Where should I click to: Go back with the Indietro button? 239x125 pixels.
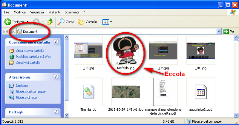[14, 22]
